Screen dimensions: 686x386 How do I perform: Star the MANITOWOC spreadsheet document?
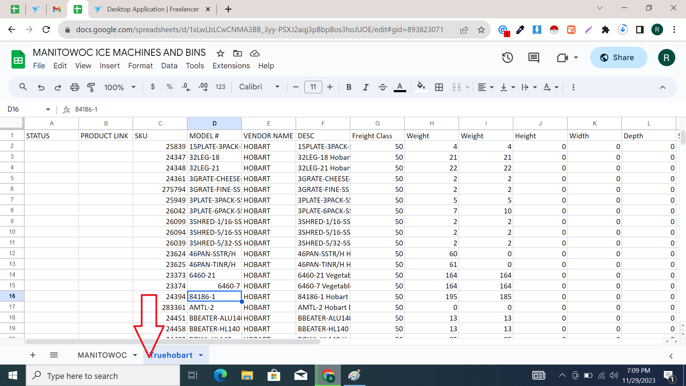[x=220, y=53]
